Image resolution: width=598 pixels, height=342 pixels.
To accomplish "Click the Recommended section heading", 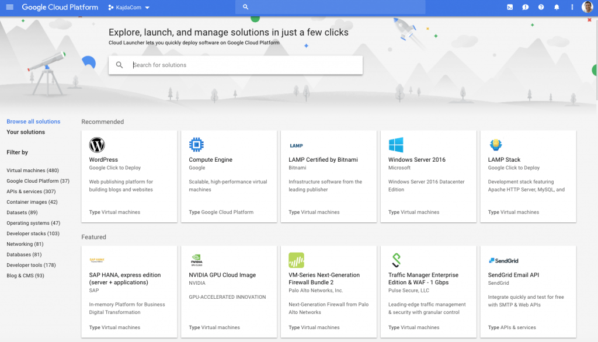I will tap(103, 121).
